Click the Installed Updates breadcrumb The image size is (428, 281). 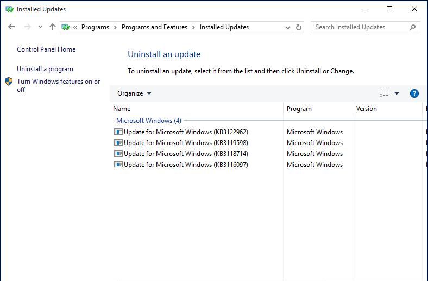(224, 27)
